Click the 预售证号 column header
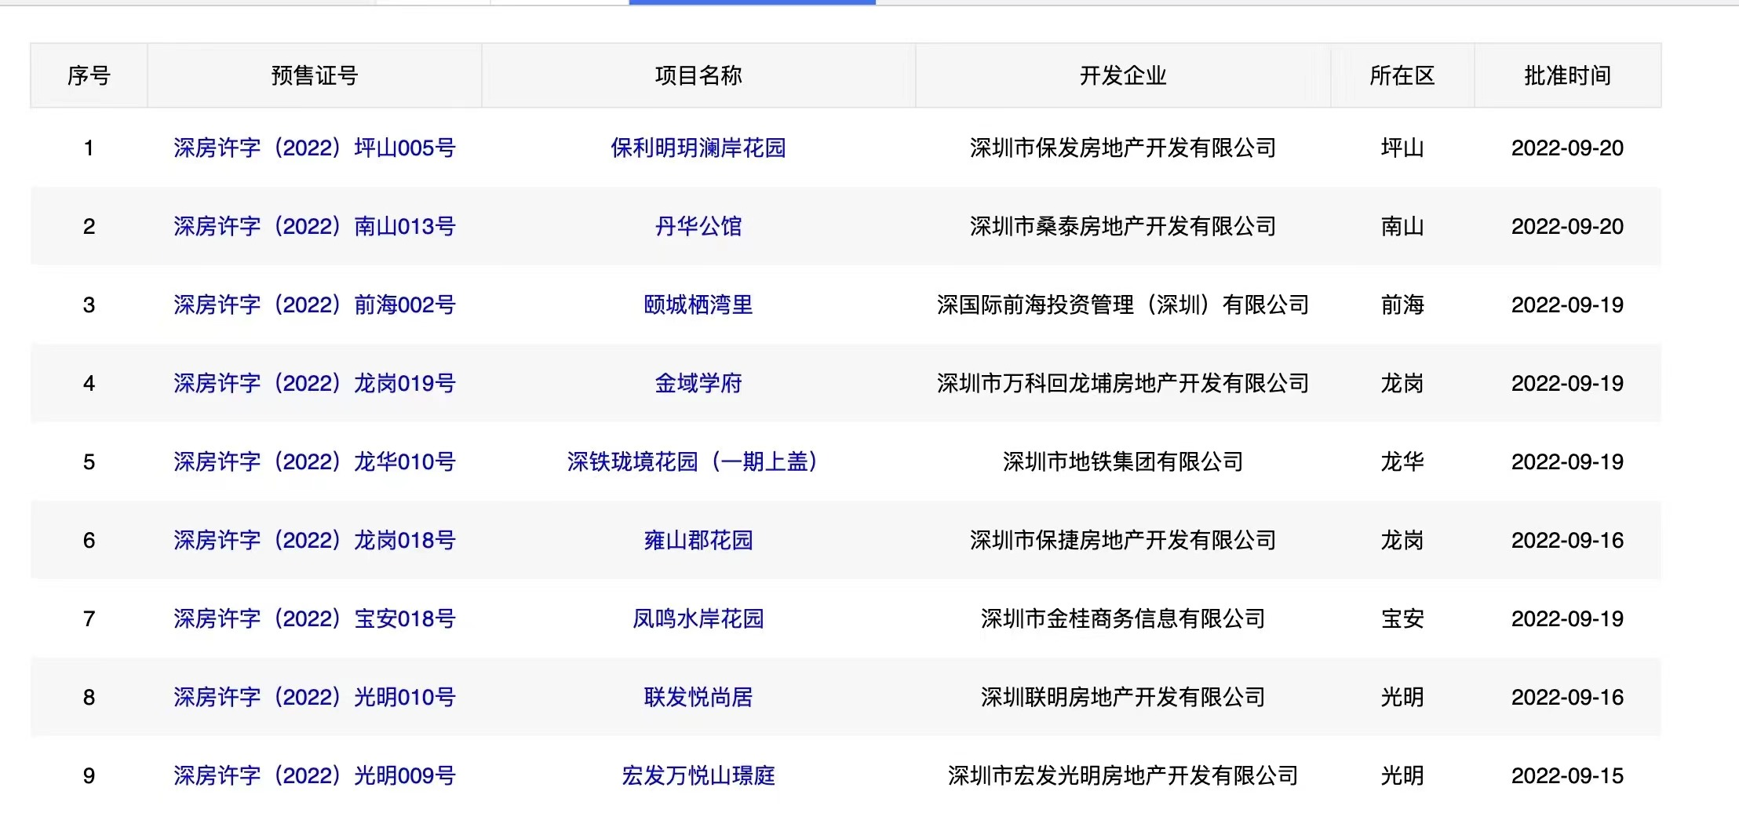The height and width of the screenshot is (813, 1739). [x=314, y=75]
